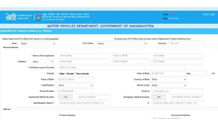The height and width of the screenshot is (122, 218).
Task: Click Full Name as per Records field
Action: (x=131, y=67)
